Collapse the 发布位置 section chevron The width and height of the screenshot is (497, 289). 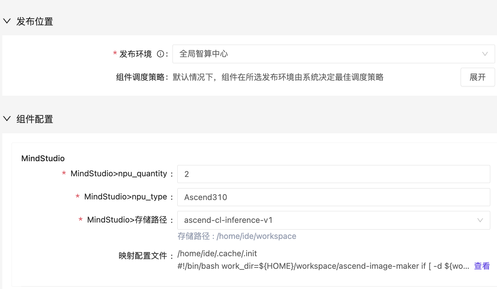click(x=7, y=21)
